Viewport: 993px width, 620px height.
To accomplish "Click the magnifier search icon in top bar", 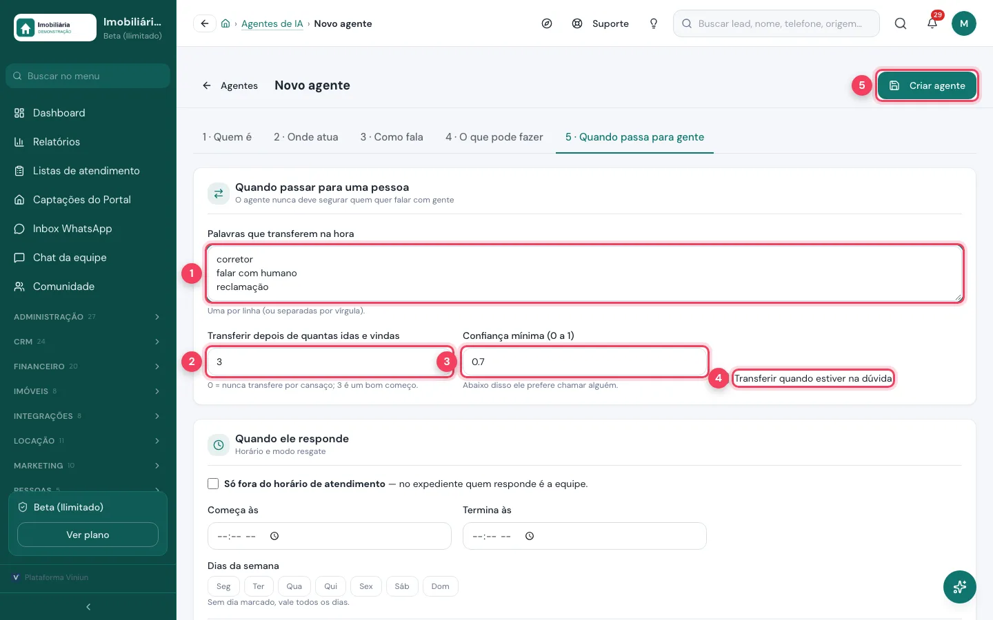I will [901, 23].
